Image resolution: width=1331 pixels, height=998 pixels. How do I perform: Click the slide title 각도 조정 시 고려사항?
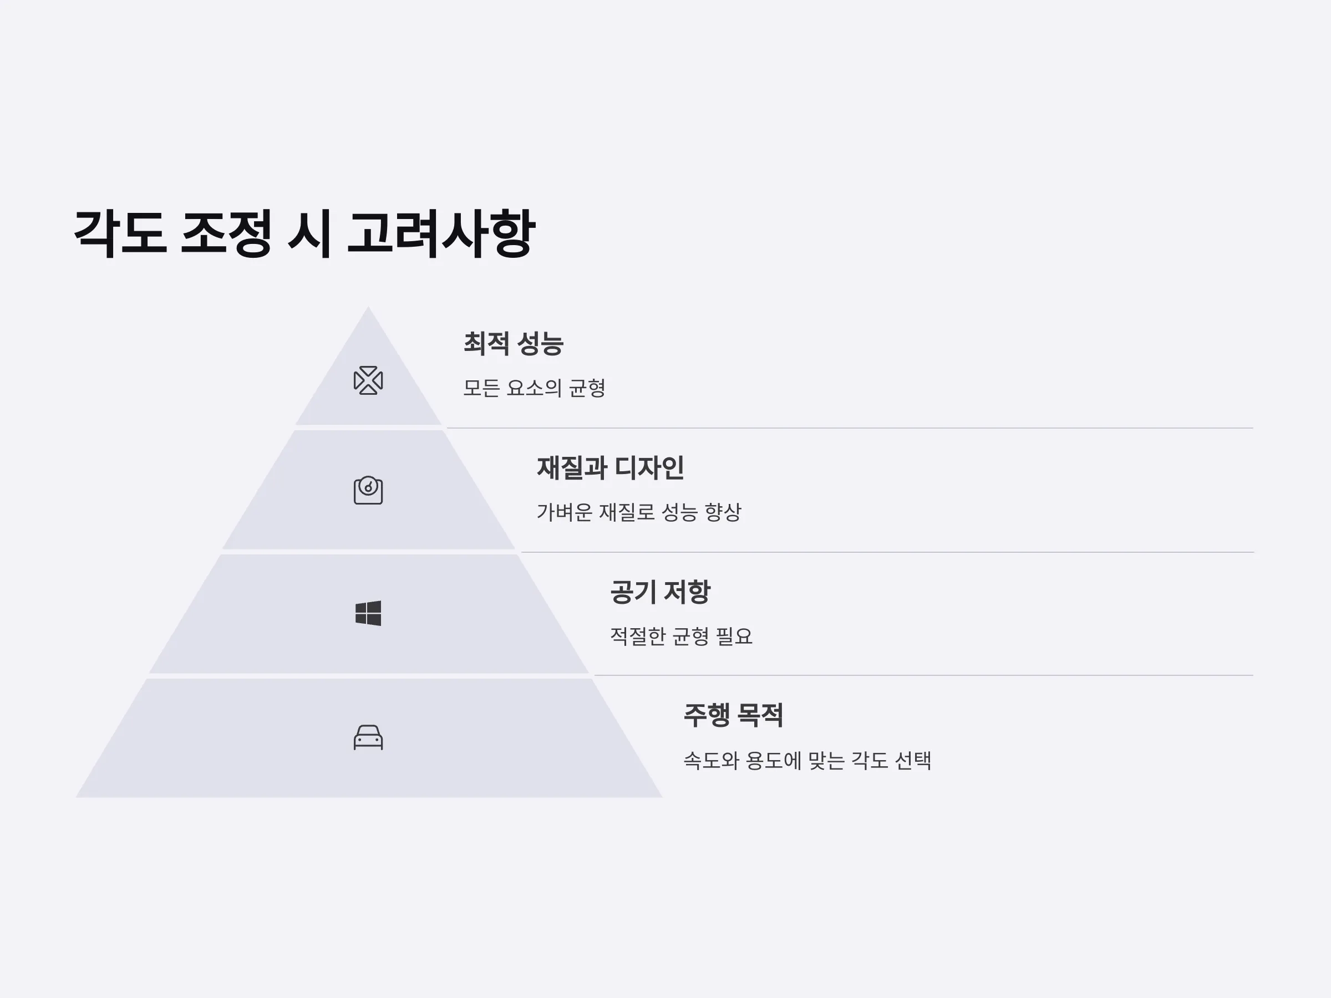pyautogui.click(x=304, y=234)
